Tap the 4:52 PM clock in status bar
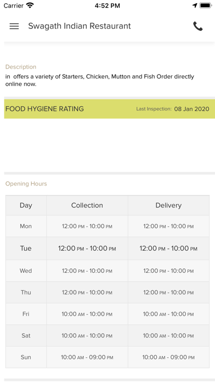The height and width of the screenshot is (382, 215). (107, 5)
